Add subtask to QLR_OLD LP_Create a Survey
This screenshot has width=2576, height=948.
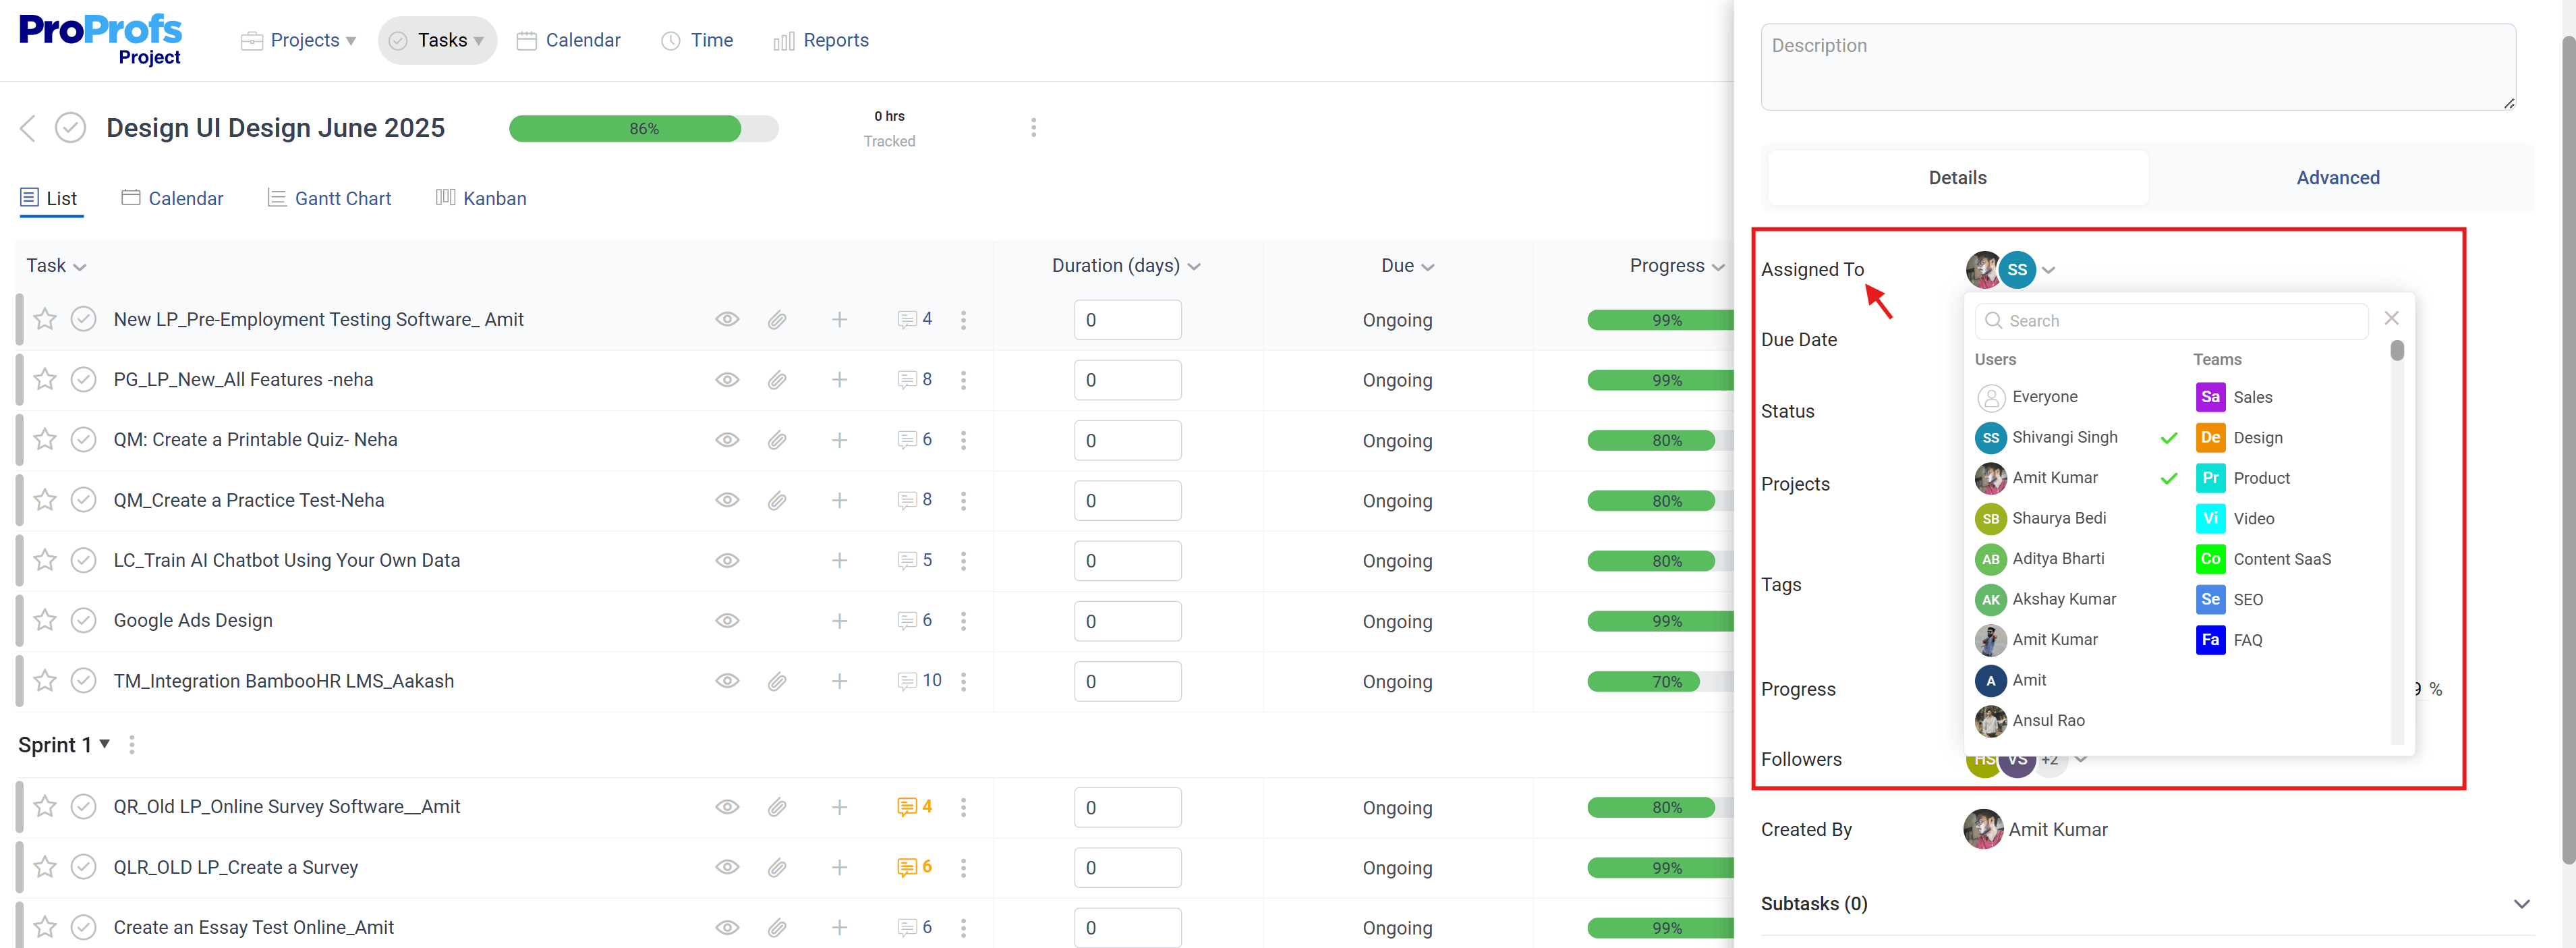(x=839, y=867)
